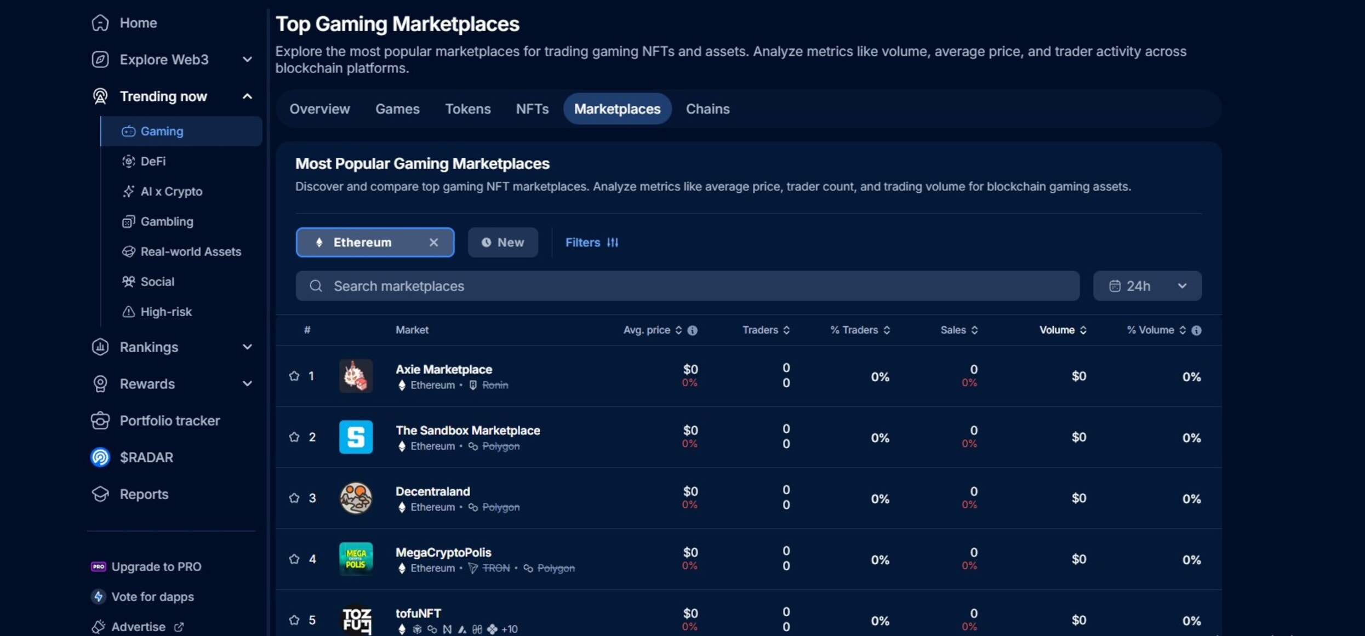Select the DeFi category icon

128,161
